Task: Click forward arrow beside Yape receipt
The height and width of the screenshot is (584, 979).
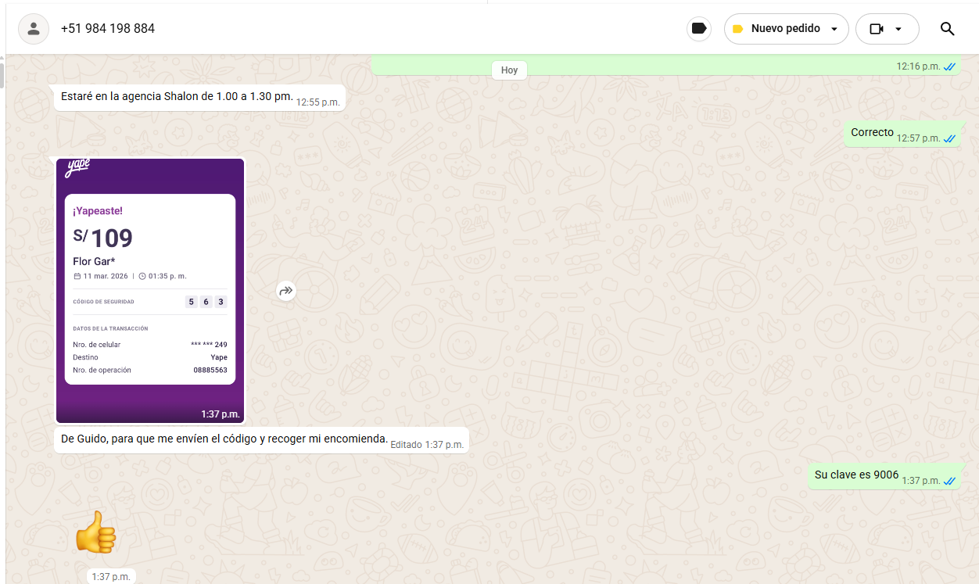Action: [x=286, y=291]
